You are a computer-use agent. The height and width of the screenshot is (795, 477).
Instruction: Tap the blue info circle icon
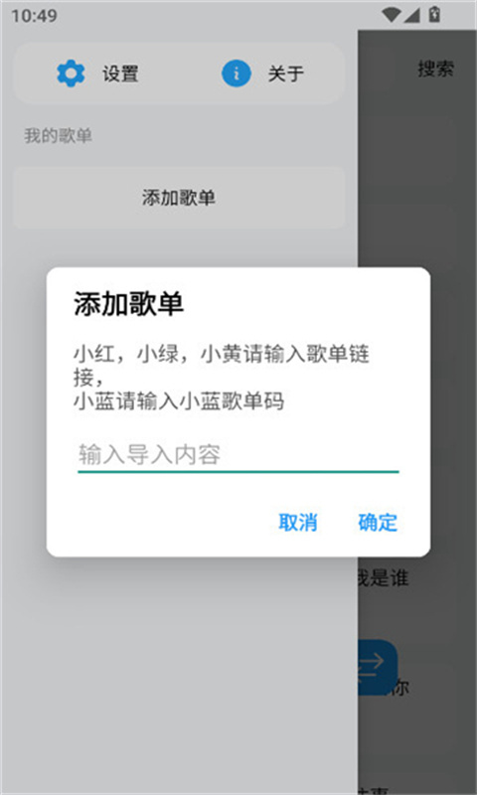(x=237, y=74)
